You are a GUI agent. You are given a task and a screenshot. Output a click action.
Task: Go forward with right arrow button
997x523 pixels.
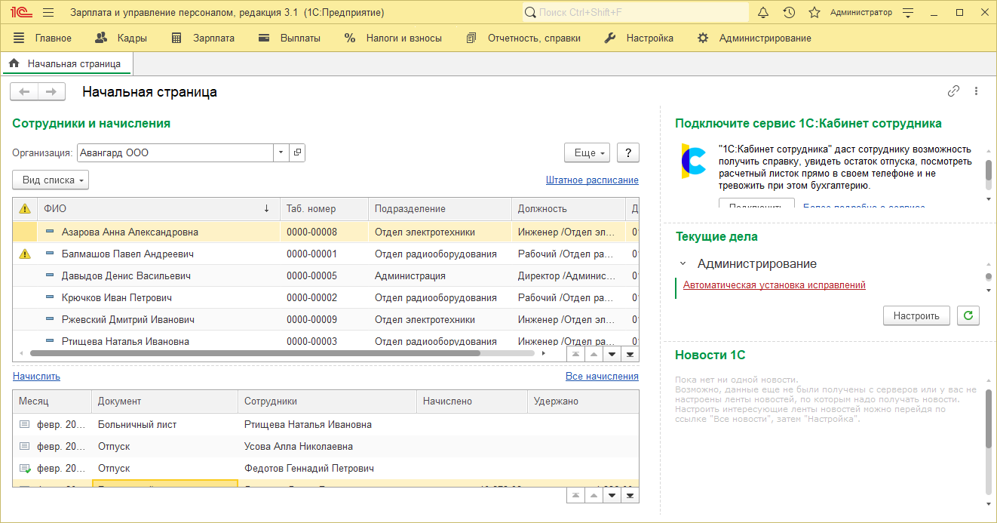(x=51, y=91)
